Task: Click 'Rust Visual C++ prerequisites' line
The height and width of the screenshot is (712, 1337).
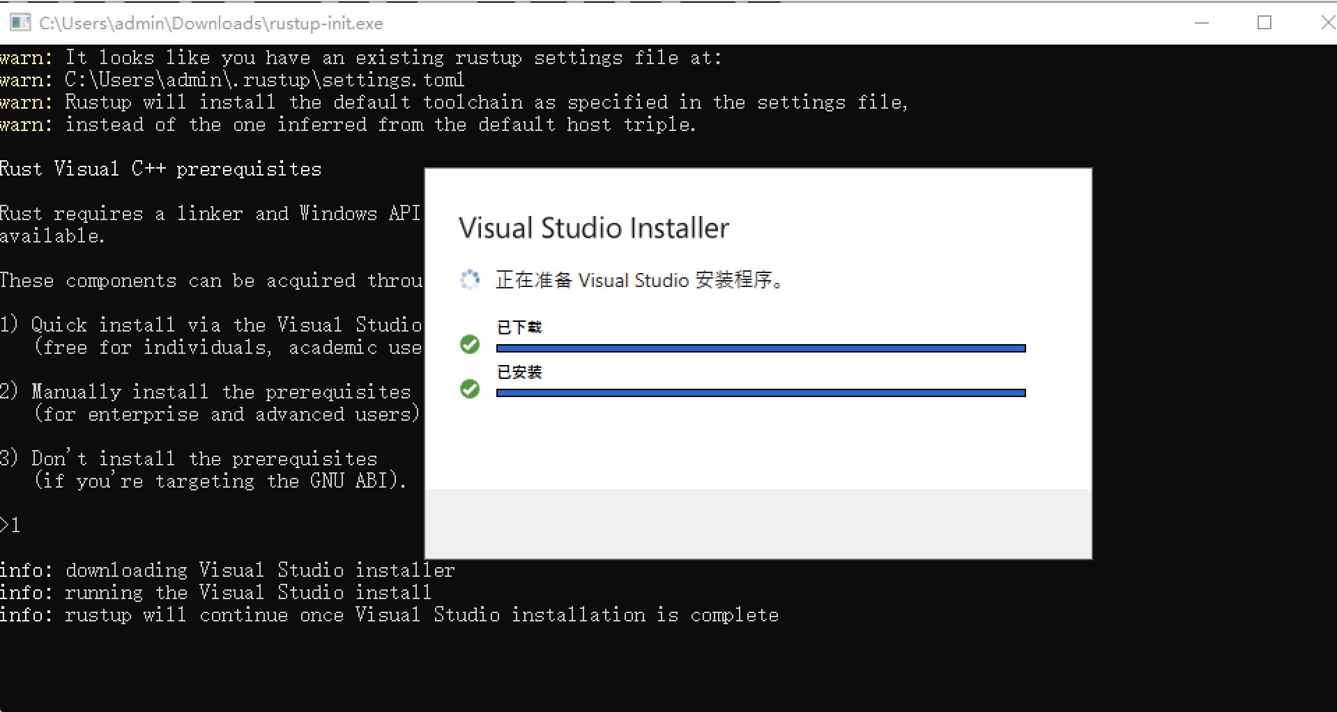Action: (x=161, y=169)
